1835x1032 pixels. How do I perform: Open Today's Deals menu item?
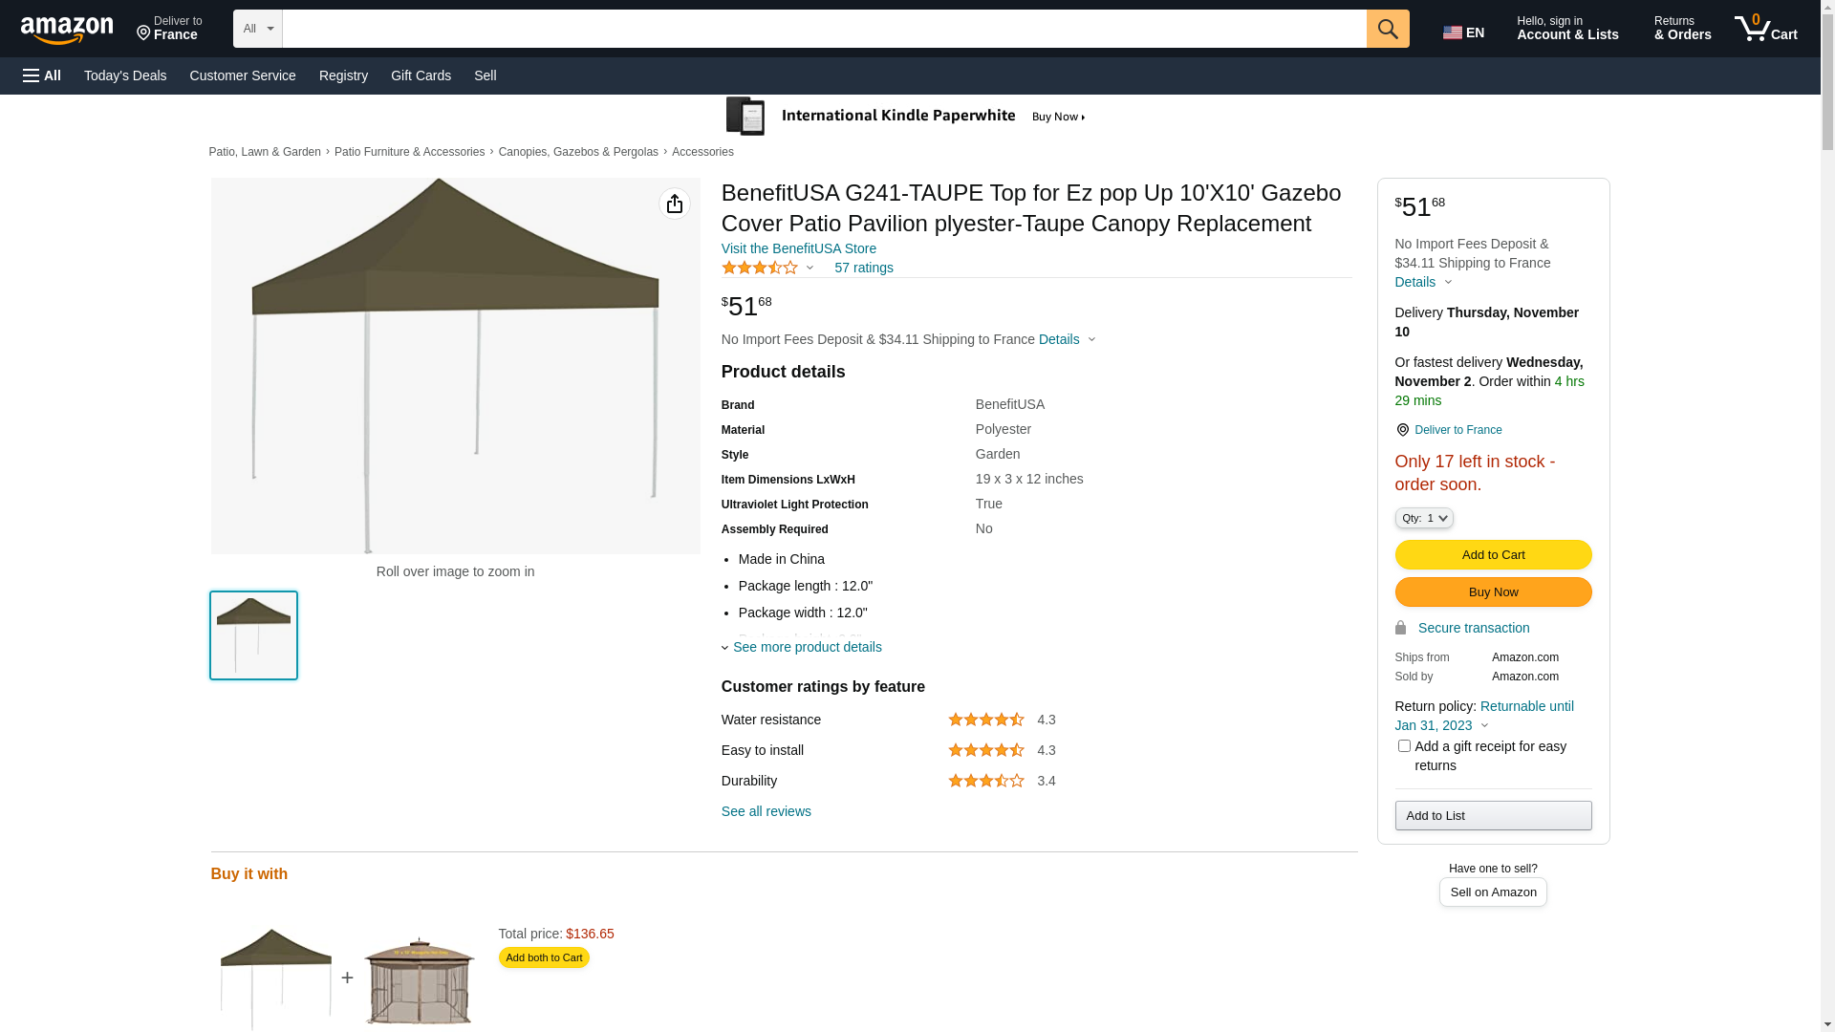pos(125,75)
